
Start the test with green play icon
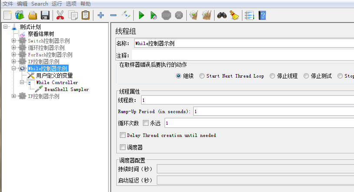click(142, 15)
